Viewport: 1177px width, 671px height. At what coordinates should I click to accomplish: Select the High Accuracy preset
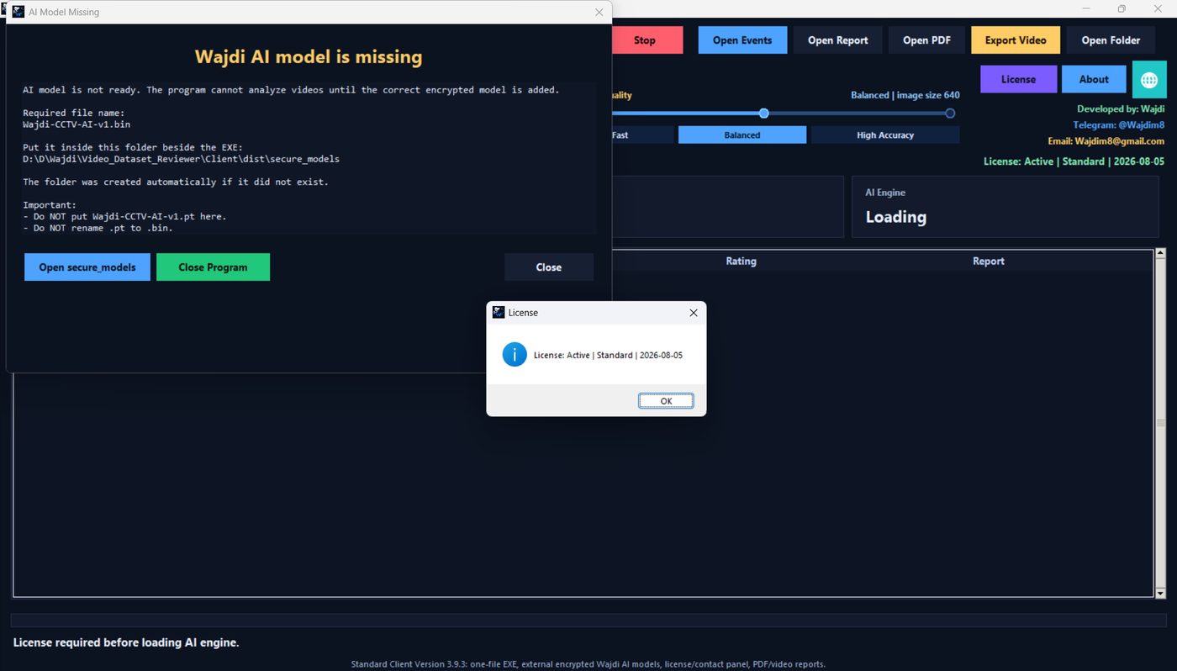pos(885,135)
